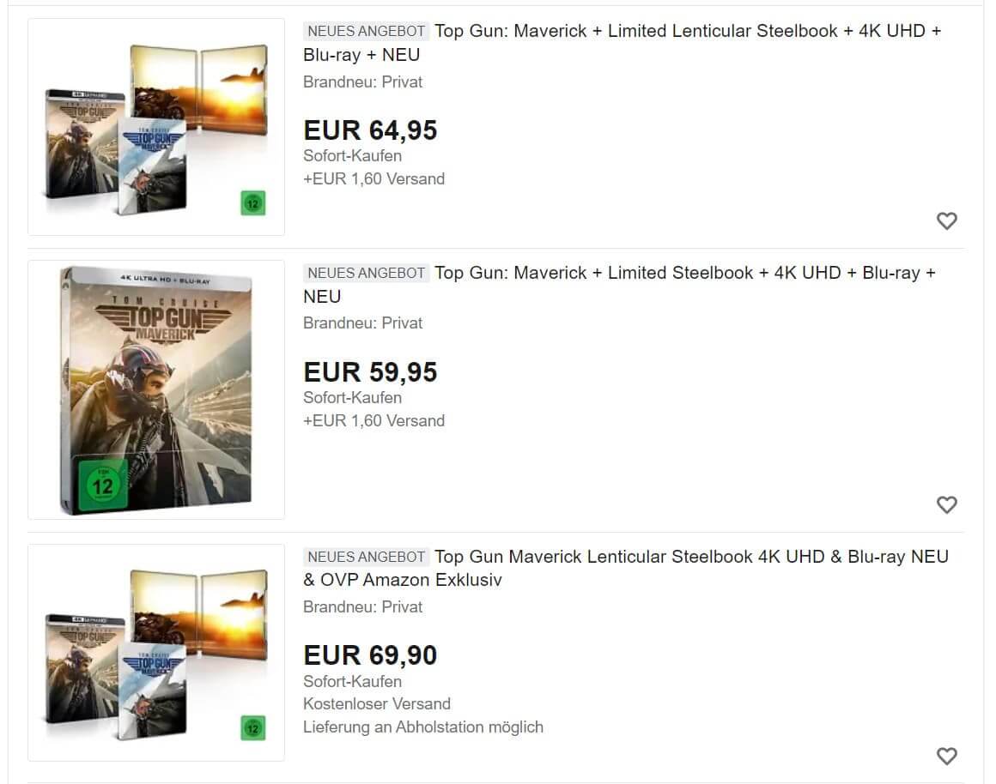Click +EUR 1,60 Versand under EUR 59,95

374,421
